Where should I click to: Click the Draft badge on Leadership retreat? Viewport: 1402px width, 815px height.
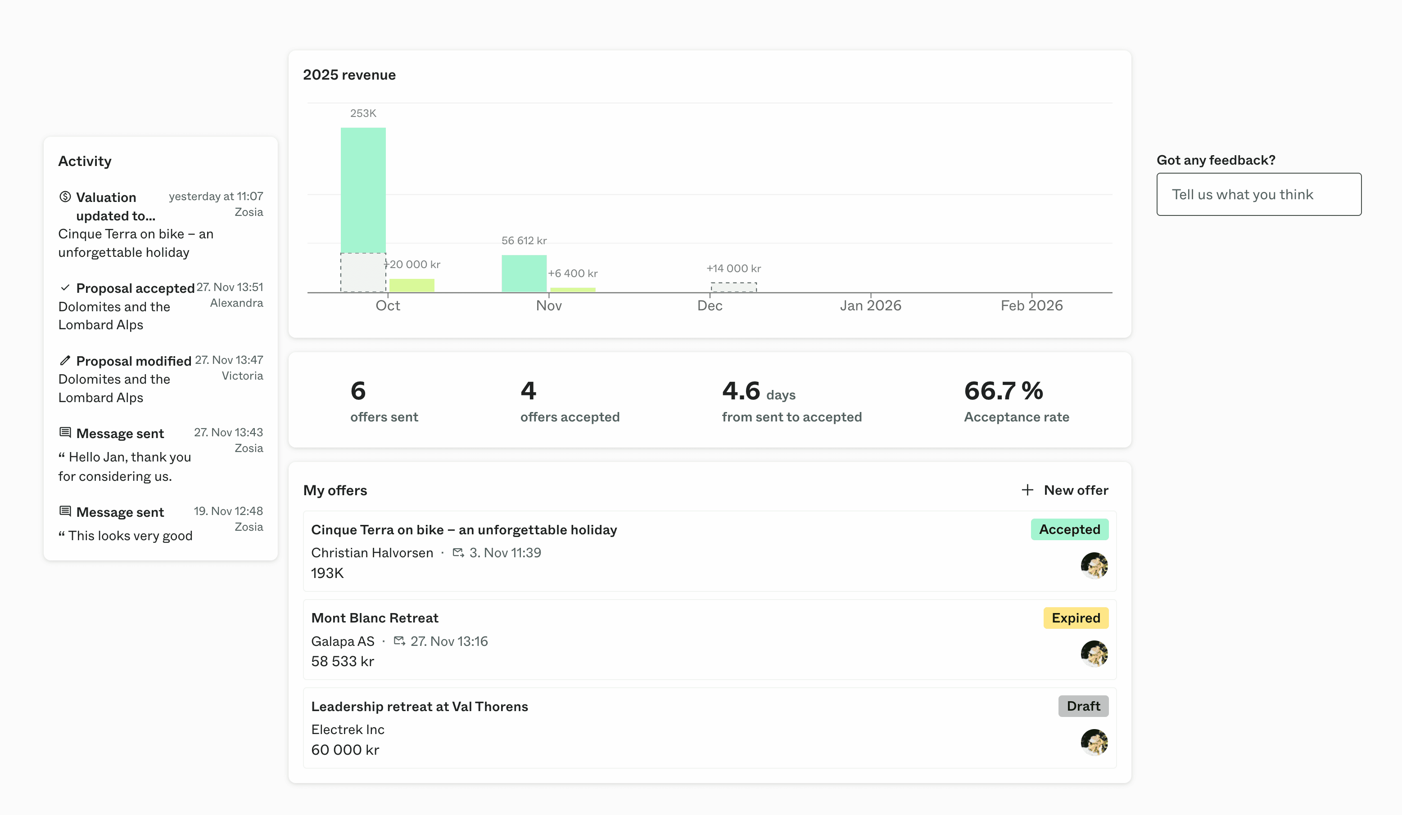pos(1083,706)
